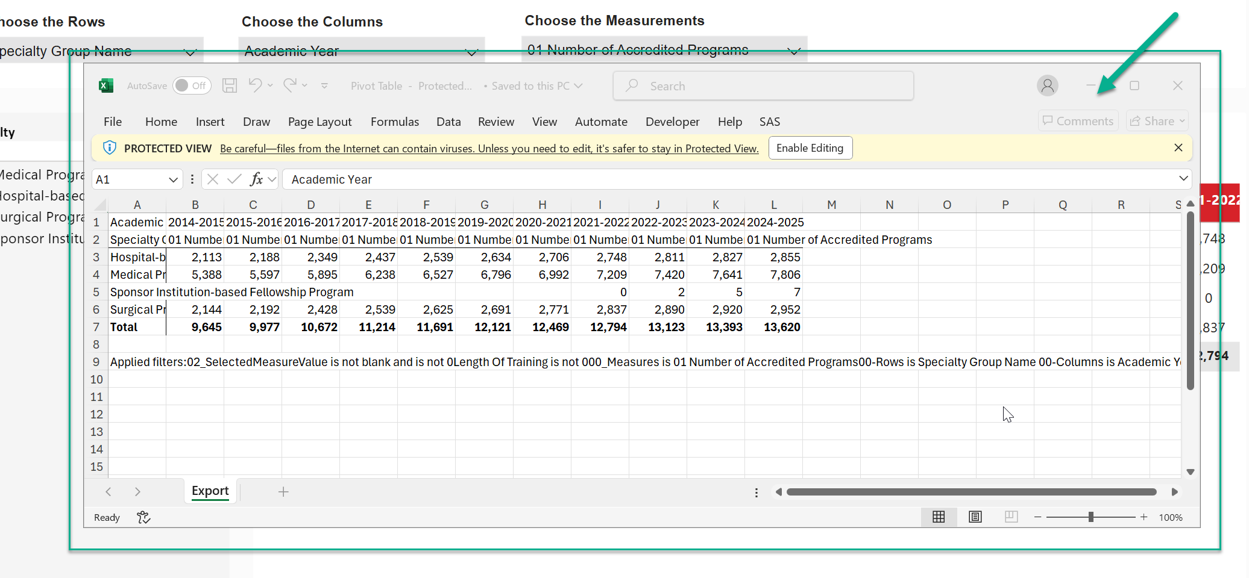Open the Help ribbon tab
This screenshot has height=578, width=1249.
729,122
